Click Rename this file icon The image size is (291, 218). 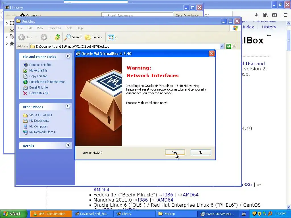25,65
